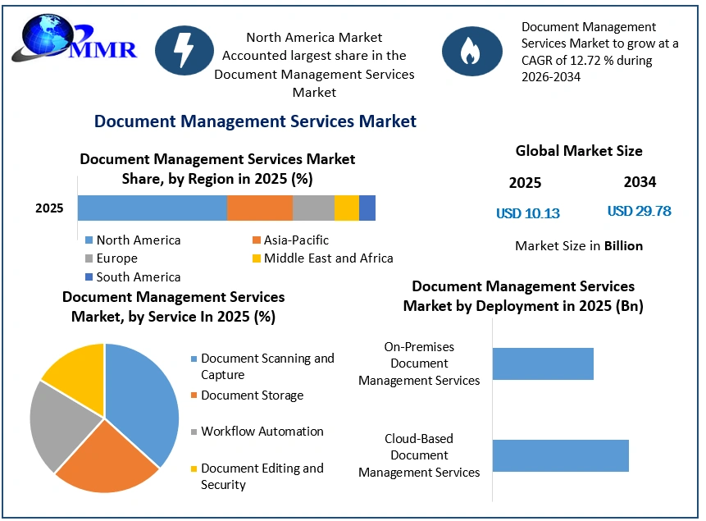Click the 'Document Scanning and Capture' legend label
Viewport: 706px width, 521px height.
[267, 367]
